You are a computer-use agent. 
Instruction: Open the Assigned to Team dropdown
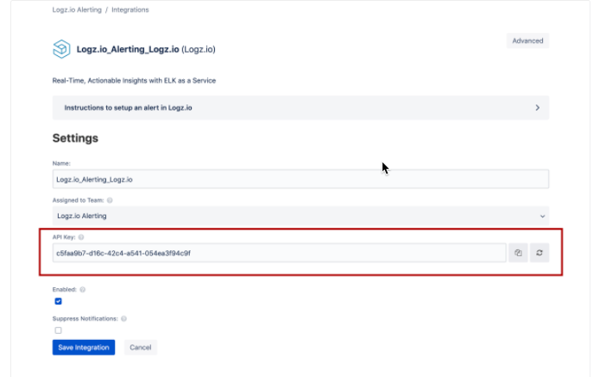(300, 216)
